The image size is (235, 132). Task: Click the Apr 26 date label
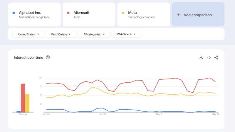(103, 114)
